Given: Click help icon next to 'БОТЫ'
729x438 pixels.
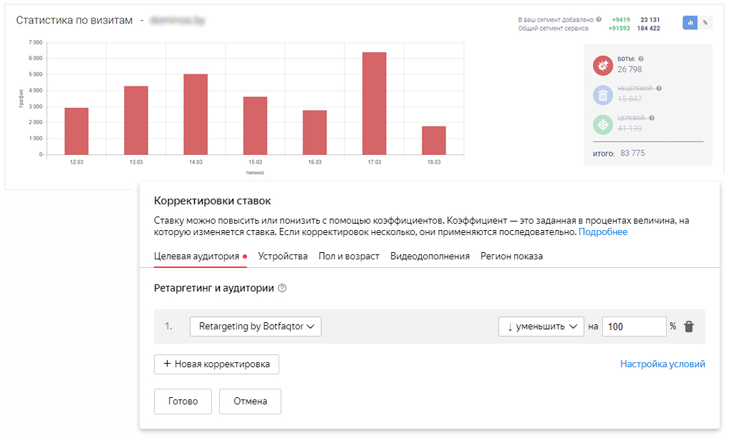Looking at the screenshot, I should tap(641, 59).
